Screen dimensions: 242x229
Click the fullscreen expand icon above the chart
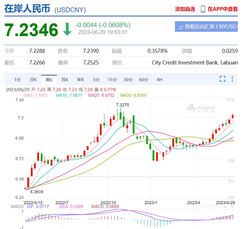click(223, 79)
